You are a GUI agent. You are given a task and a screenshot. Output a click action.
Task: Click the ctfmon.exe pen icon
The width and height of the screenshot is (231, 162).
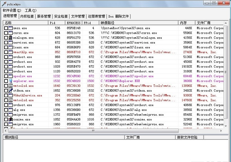(x=11, y=90)
